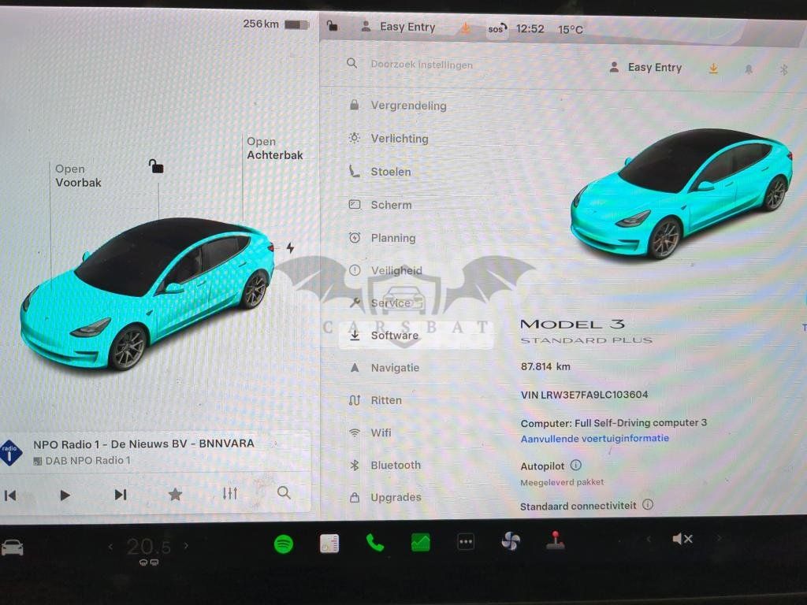Screen dimensions: 807x605
Task: Open the Voorbak front trunk
Action: point(78,176)
